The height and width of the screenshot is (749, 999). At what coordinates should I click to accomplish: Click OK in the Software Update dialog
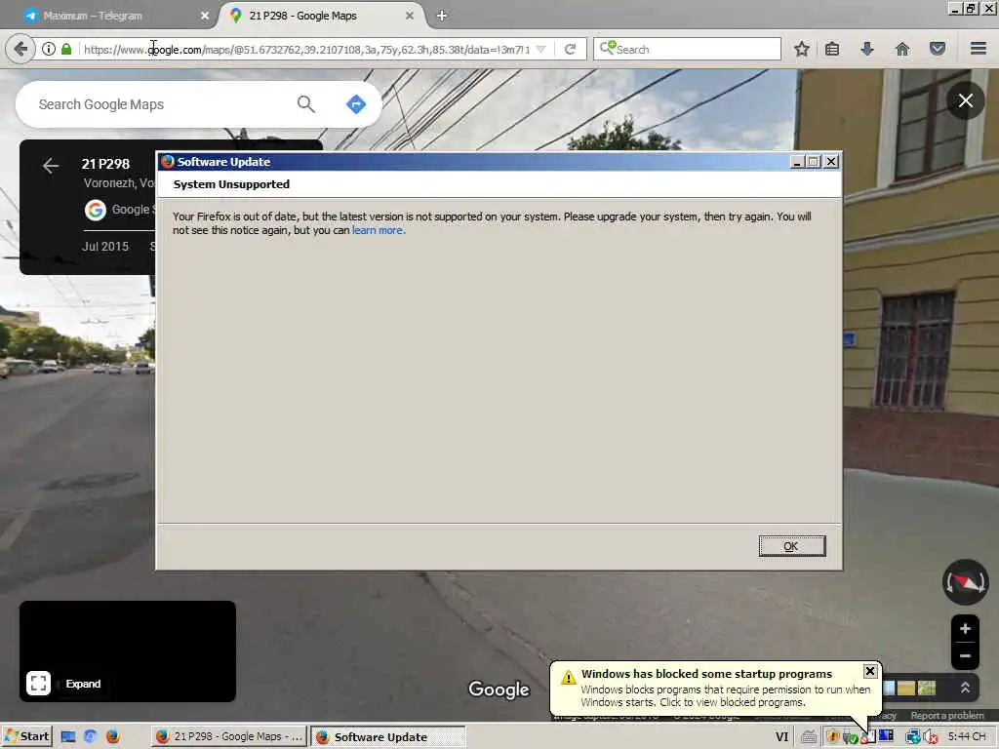click(x=791, y=546)
